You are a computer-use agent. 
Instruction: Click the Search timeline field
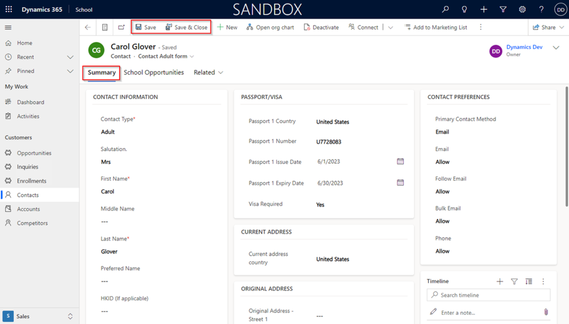click(492, 295)
